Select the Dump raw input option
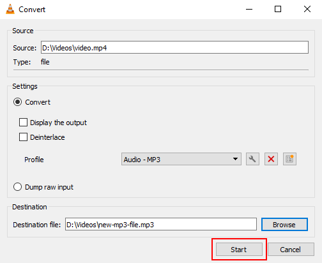Viewport: 322px width, 263px height. (17, 187)
